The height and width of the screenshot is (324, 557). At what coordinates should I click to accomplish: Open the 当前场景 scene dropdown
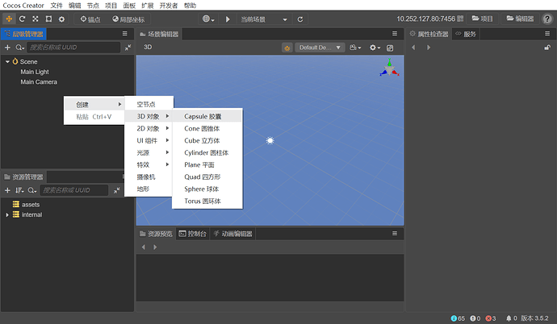coord(263,19)
